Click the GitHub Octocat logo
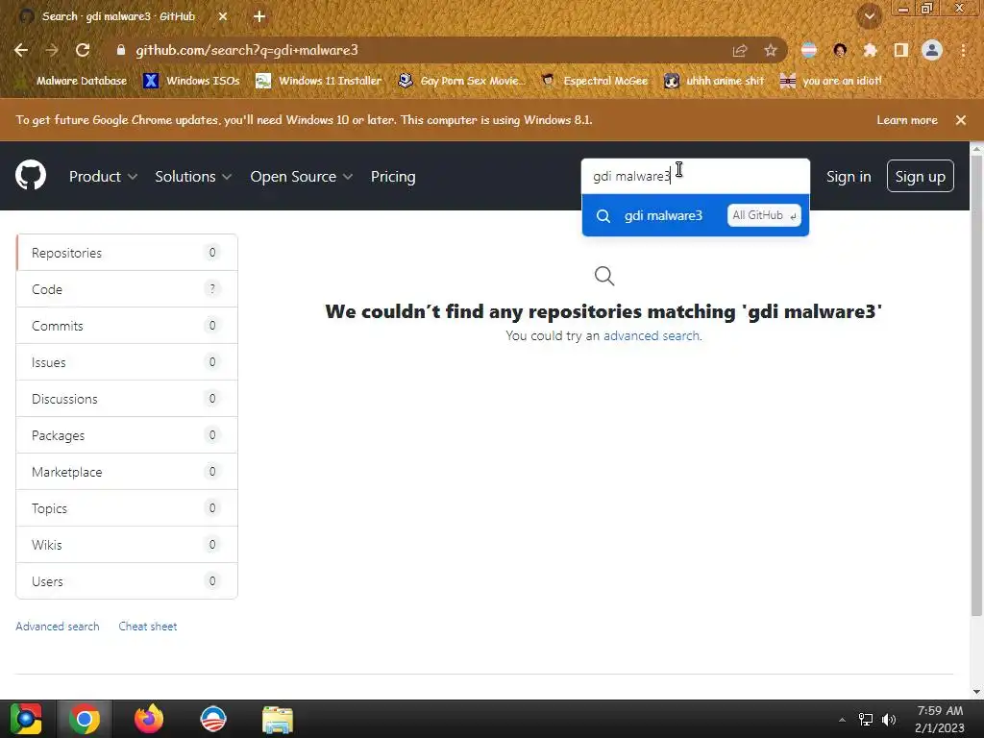Viewport: 984px width, 738px height. [31, 175]
